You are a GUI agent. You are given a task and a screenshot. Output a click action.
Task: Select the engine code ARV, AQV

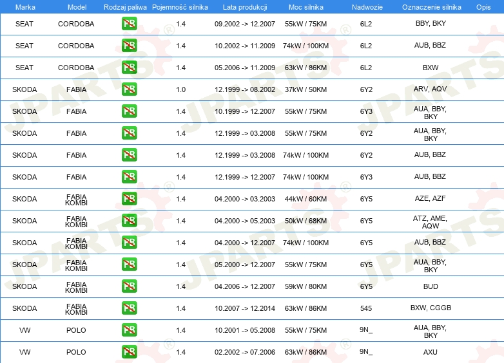(431, 89)
